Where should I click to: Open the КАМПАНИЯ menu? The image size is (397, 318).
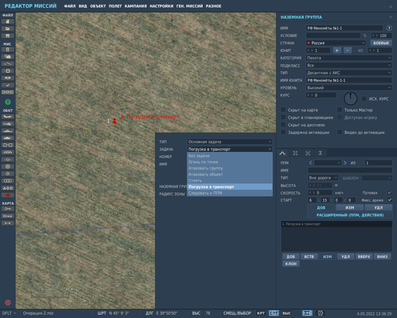click(137, 6)
